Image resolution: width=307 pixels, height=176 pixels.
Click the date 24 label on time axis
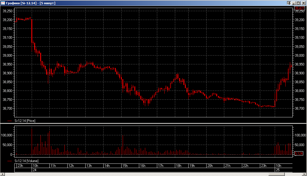pyautogui.click(x=34, y=170)
